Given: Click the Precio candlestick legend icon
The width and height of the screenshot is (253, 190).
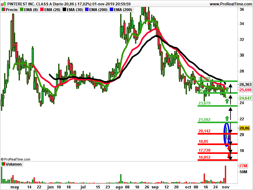Looking at the screenshot, I should pos(3,10).
